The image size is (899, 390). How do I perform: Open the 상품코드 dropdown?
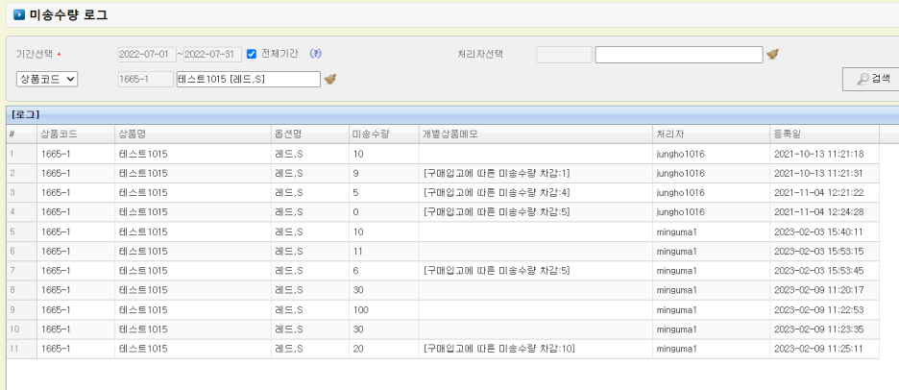pos(47,79)
